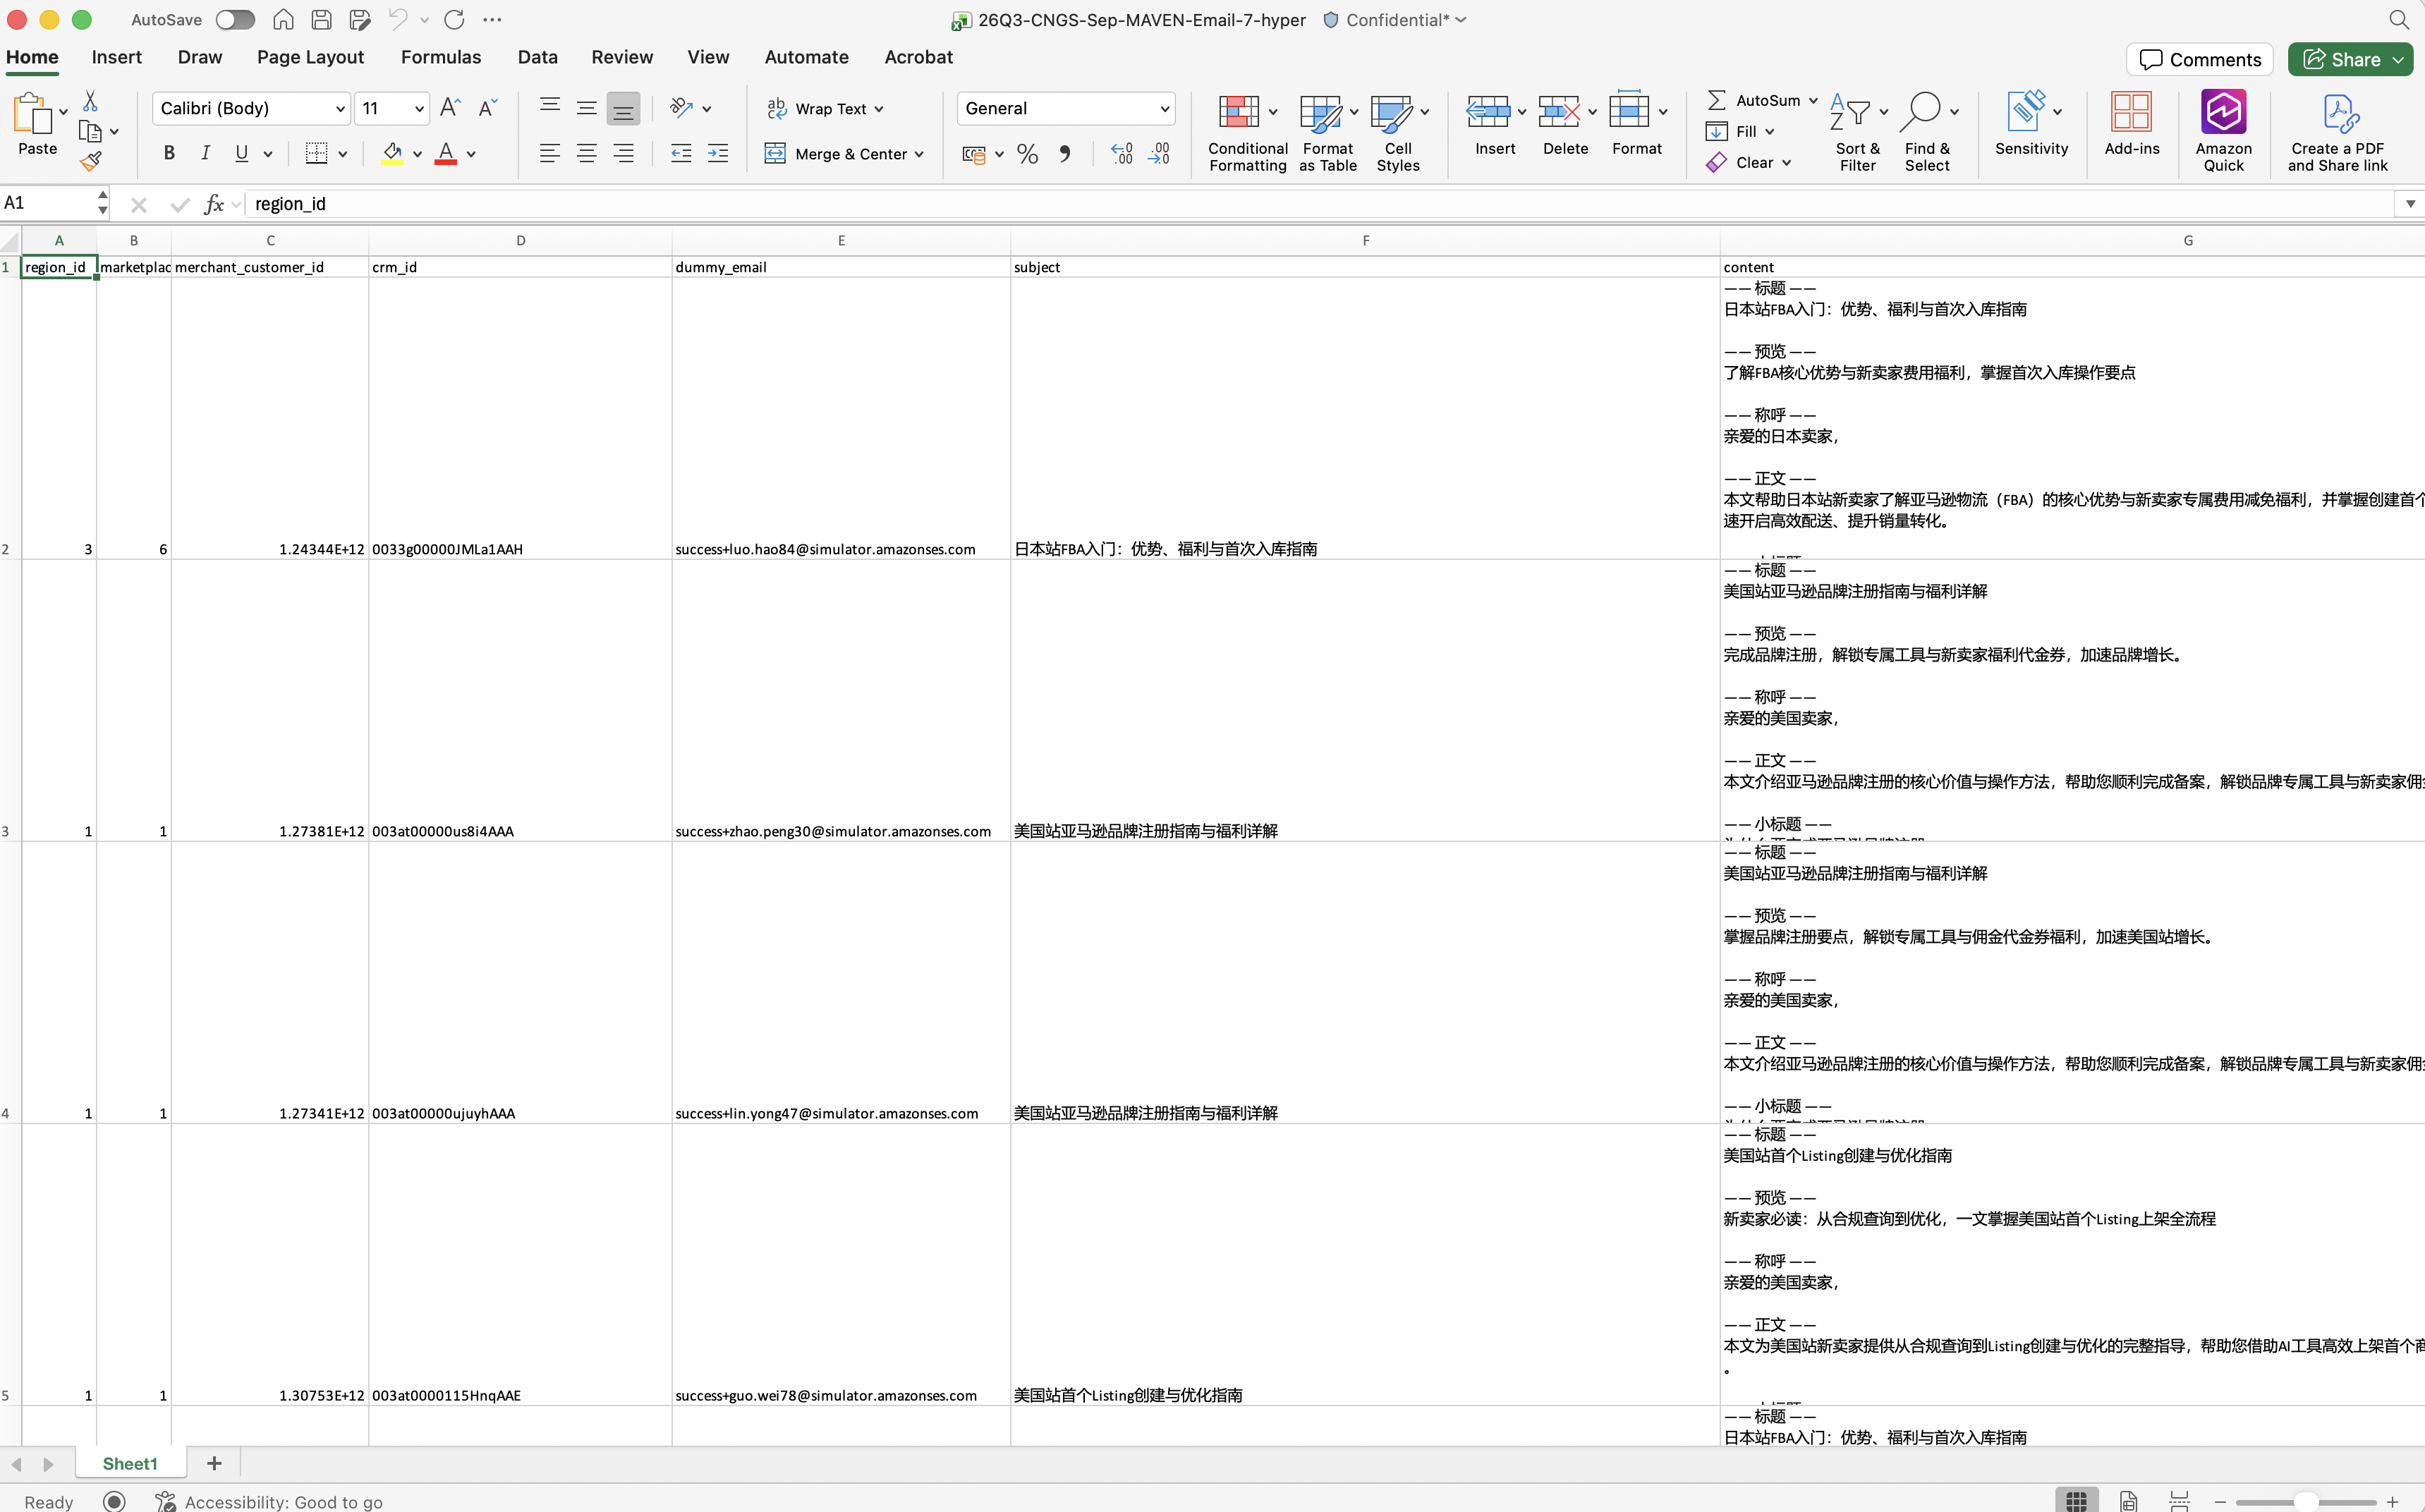Click the Copy icon
The height and width of the screenshot is (1512, 2425).
[x=90, y=131]
